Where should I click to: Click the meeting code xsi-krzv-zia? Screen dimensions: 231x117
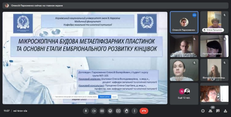click(20, 111)
